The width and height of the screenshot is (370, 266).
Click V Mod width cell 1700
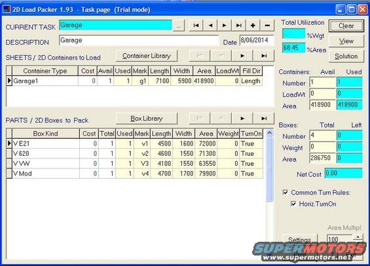click(184, 173)
